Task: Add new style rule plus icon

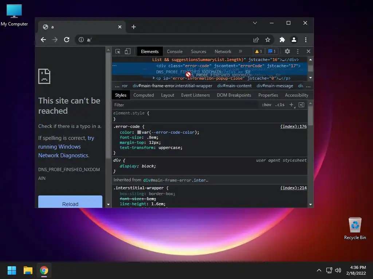Action: (x=292, y=105)
